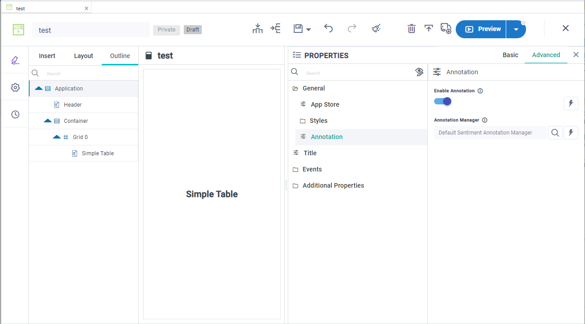The width and height of the screenshot is (585, 324).
Task: Click the application name field
Action: [91, 30]
